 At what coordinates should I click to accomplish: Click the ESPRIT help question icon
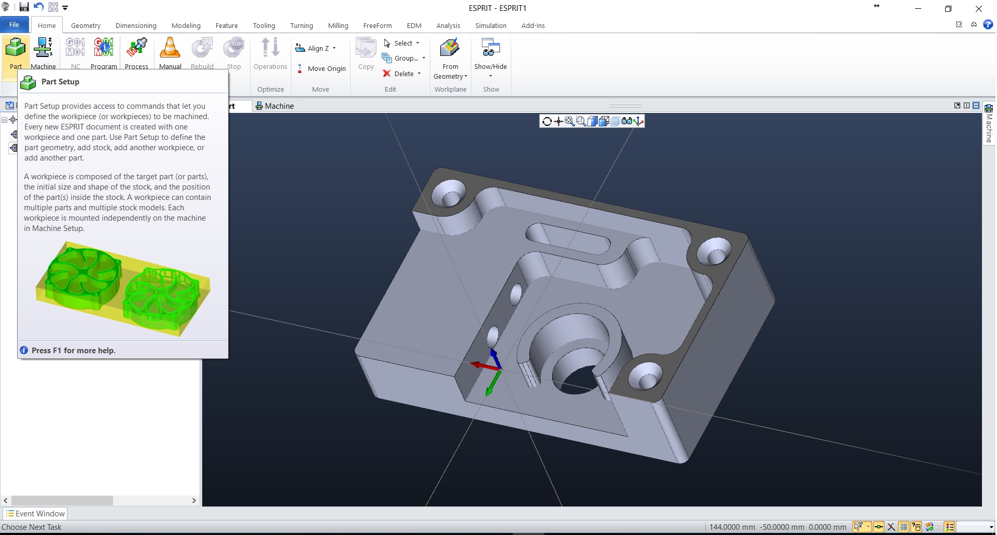pyautogui.click(x=988, y=24)
